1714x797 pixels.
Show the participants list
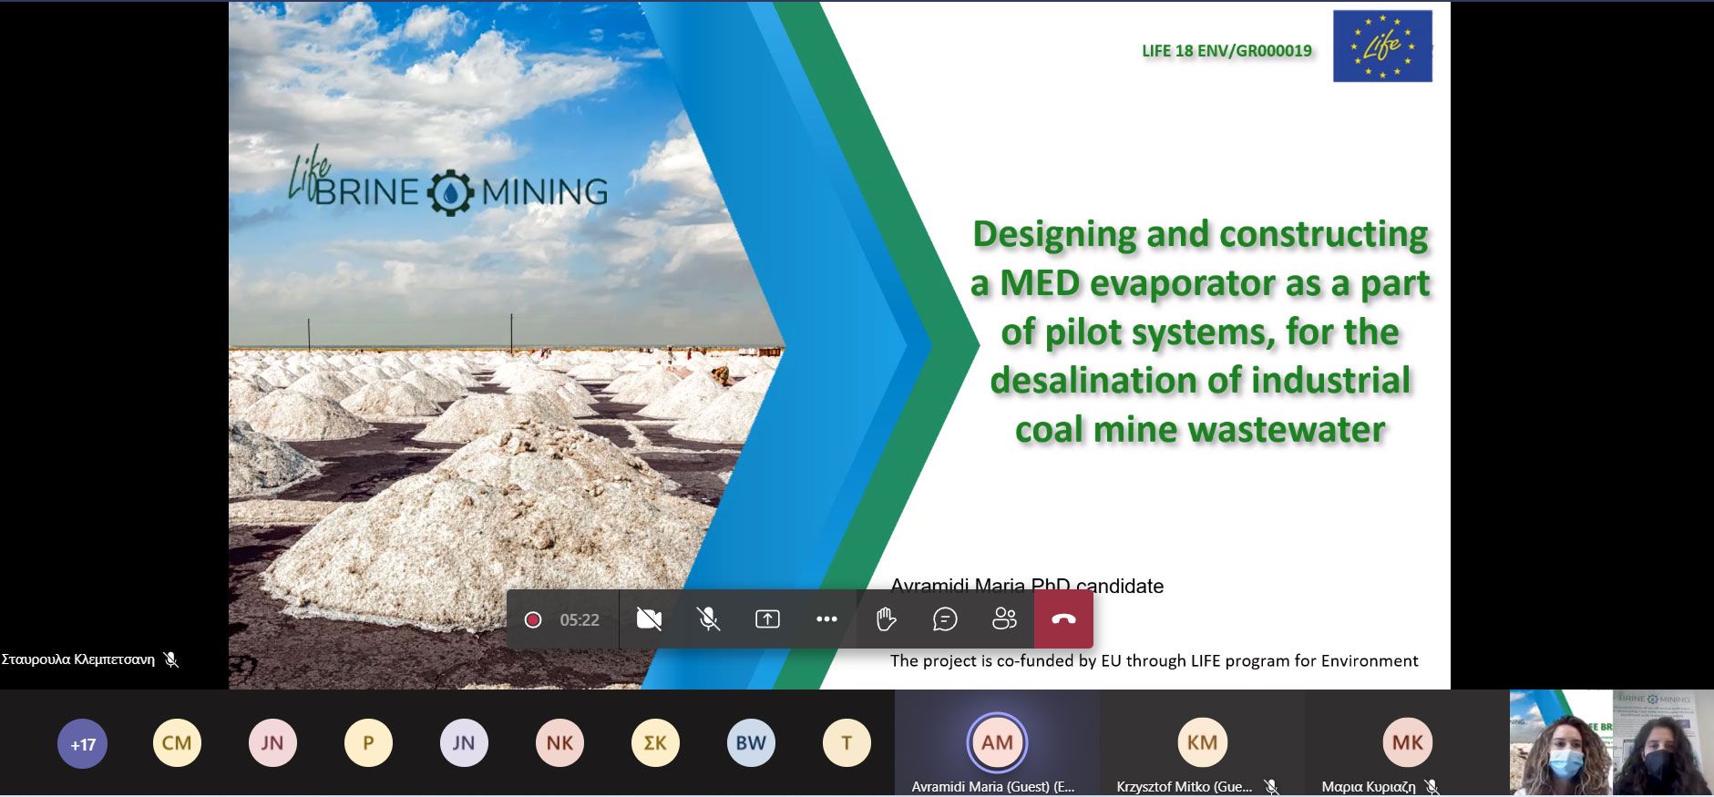[1004, 619]
